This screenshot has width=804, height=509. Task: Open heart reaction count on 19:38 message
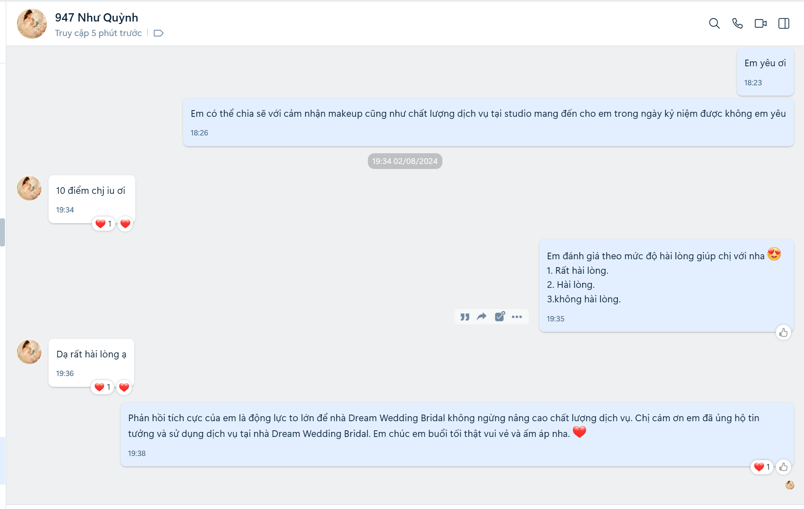coord(761,467)
